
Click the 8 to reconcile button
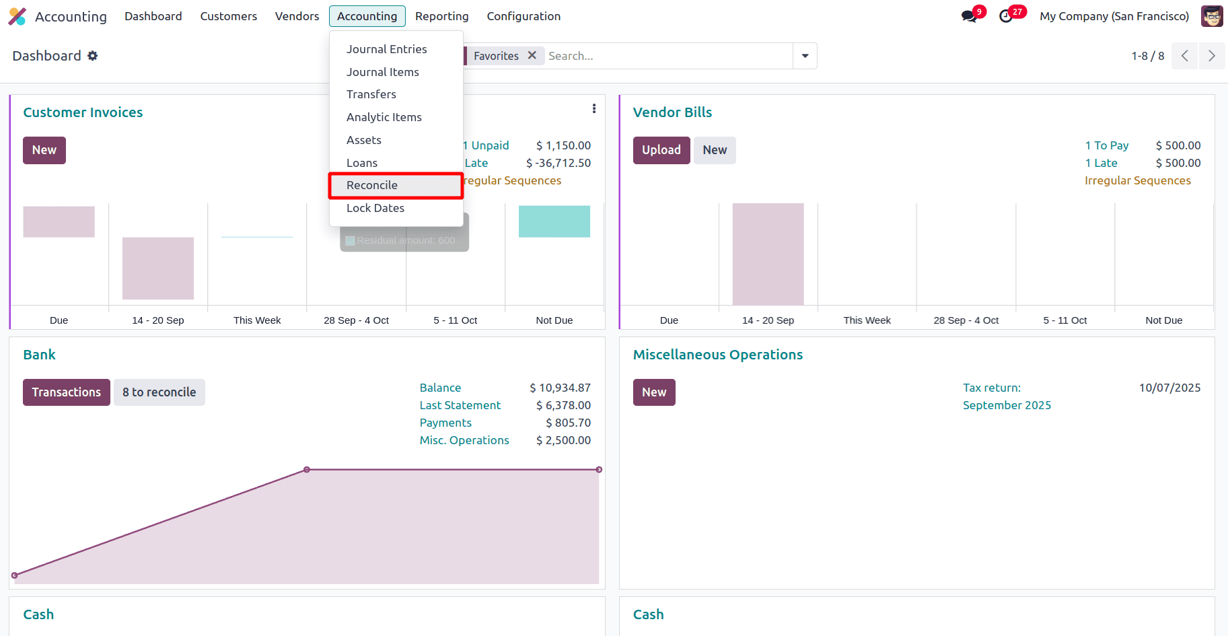coord(159,392)
